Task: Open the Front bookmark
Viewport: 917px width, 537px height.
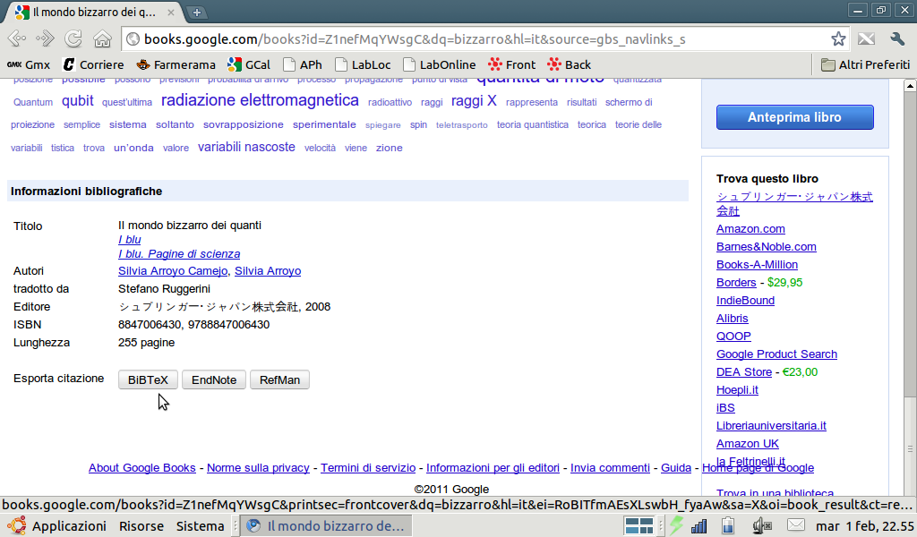Action: 511,64
